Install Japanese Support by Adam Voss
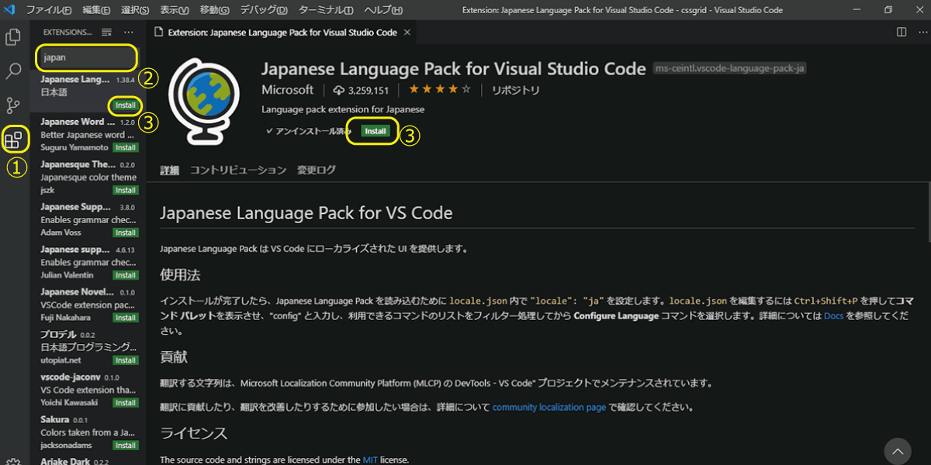931x465 pixels. (126, 232)
